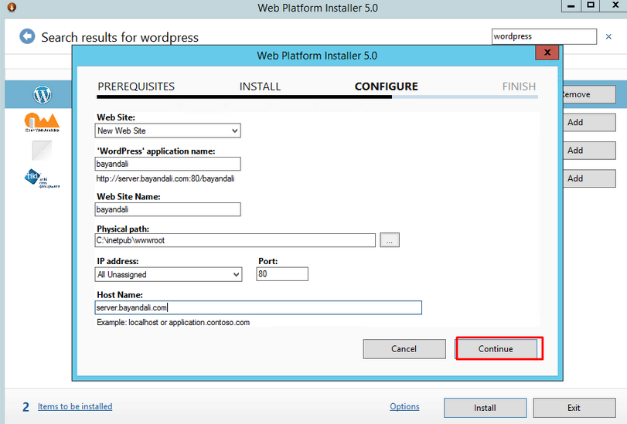The height and width of the screenshot is (424, 627).
Task: Click the Continue button
Action: point(496,349)
